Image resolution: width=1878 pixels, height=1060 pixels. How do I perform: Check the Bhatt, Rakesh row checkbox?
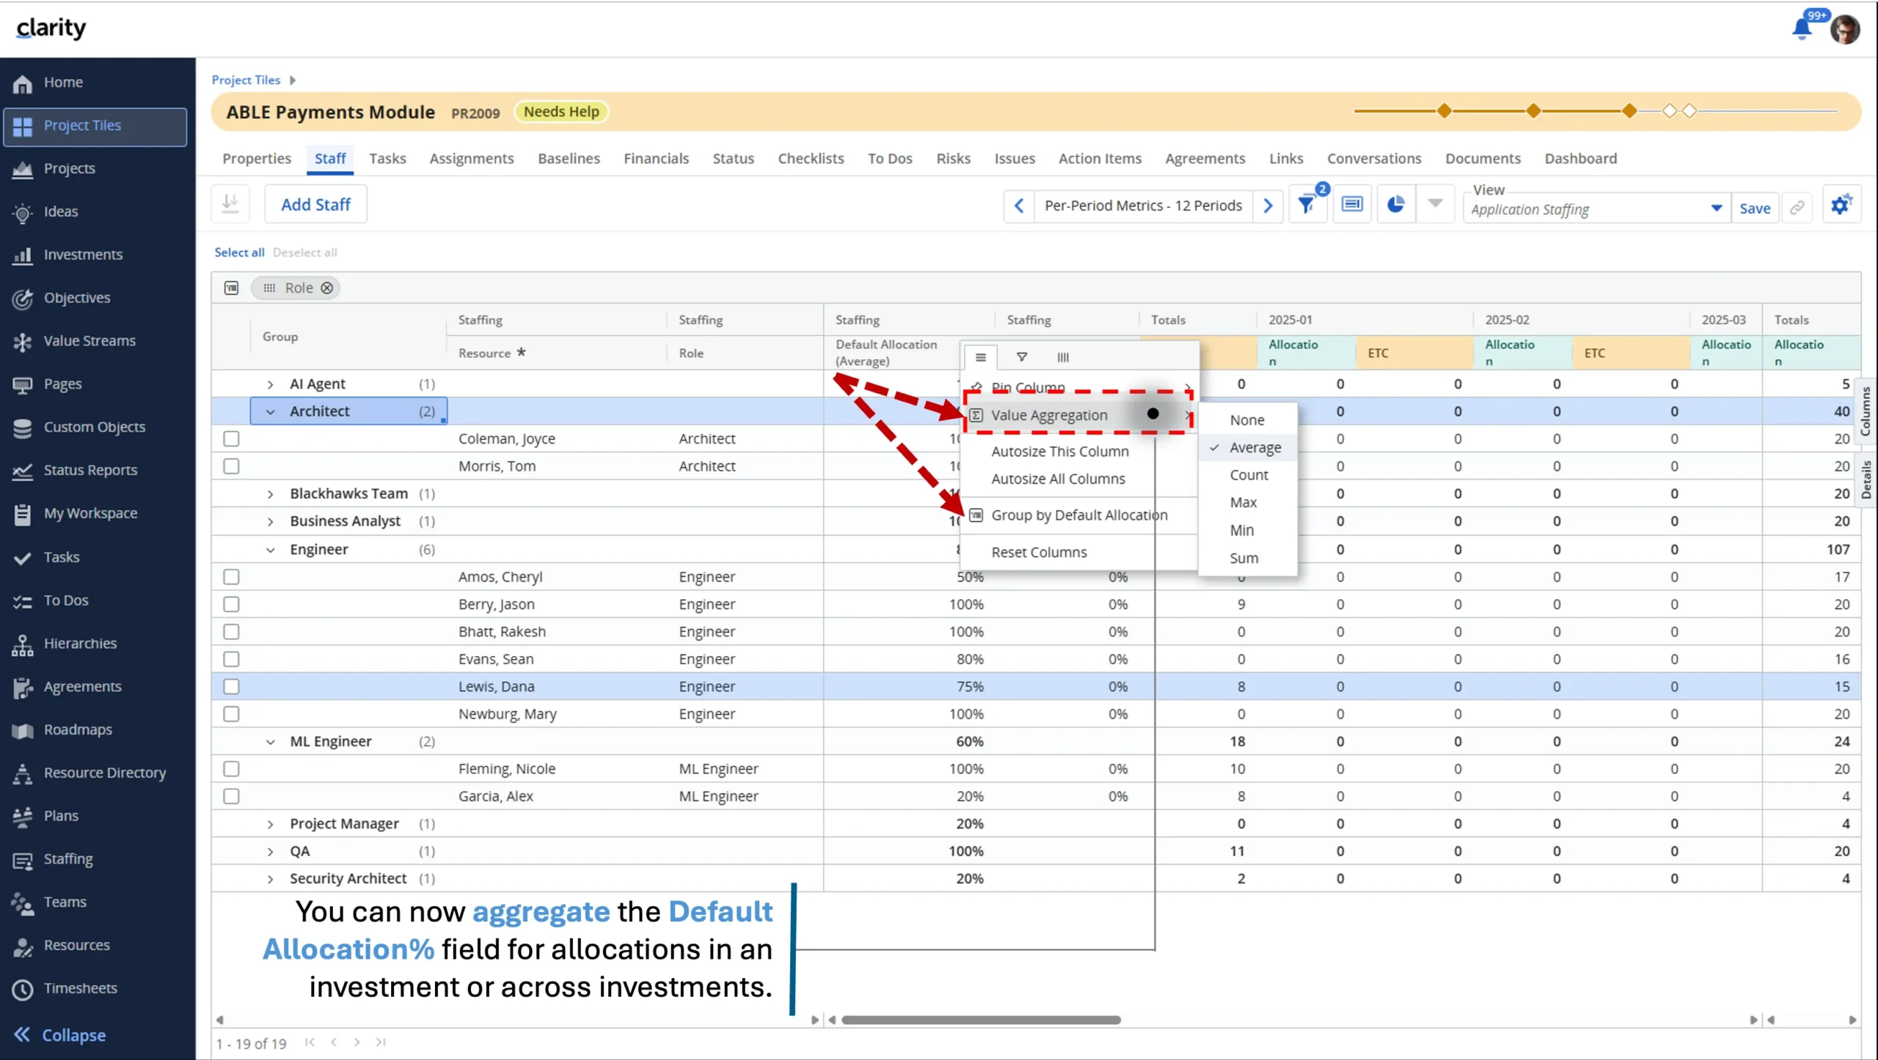pos(231,632)
